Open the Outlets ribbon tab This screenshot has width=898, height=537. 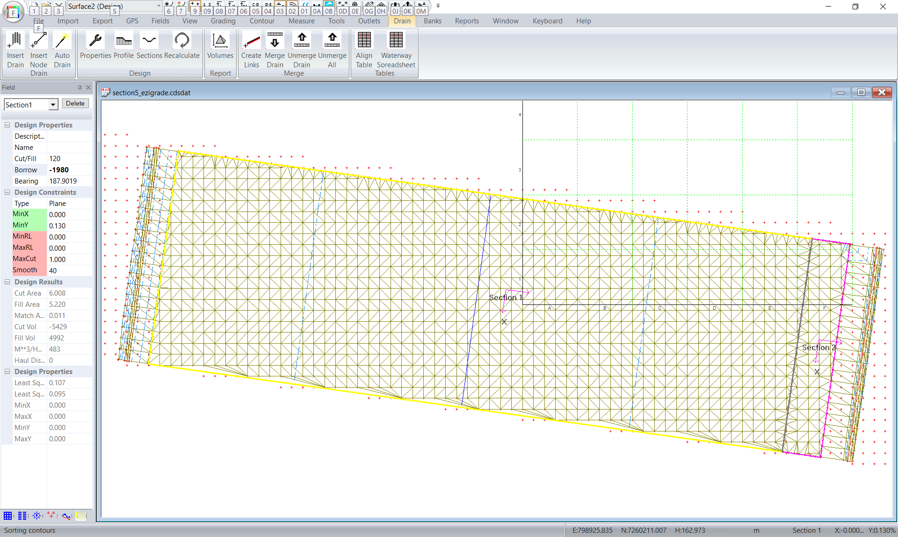tap(369, 21)
